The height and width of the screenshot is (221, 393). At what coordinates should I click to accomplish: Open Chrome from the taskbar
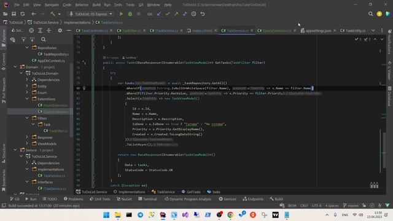pyautogui.click(x=230, y=215)
